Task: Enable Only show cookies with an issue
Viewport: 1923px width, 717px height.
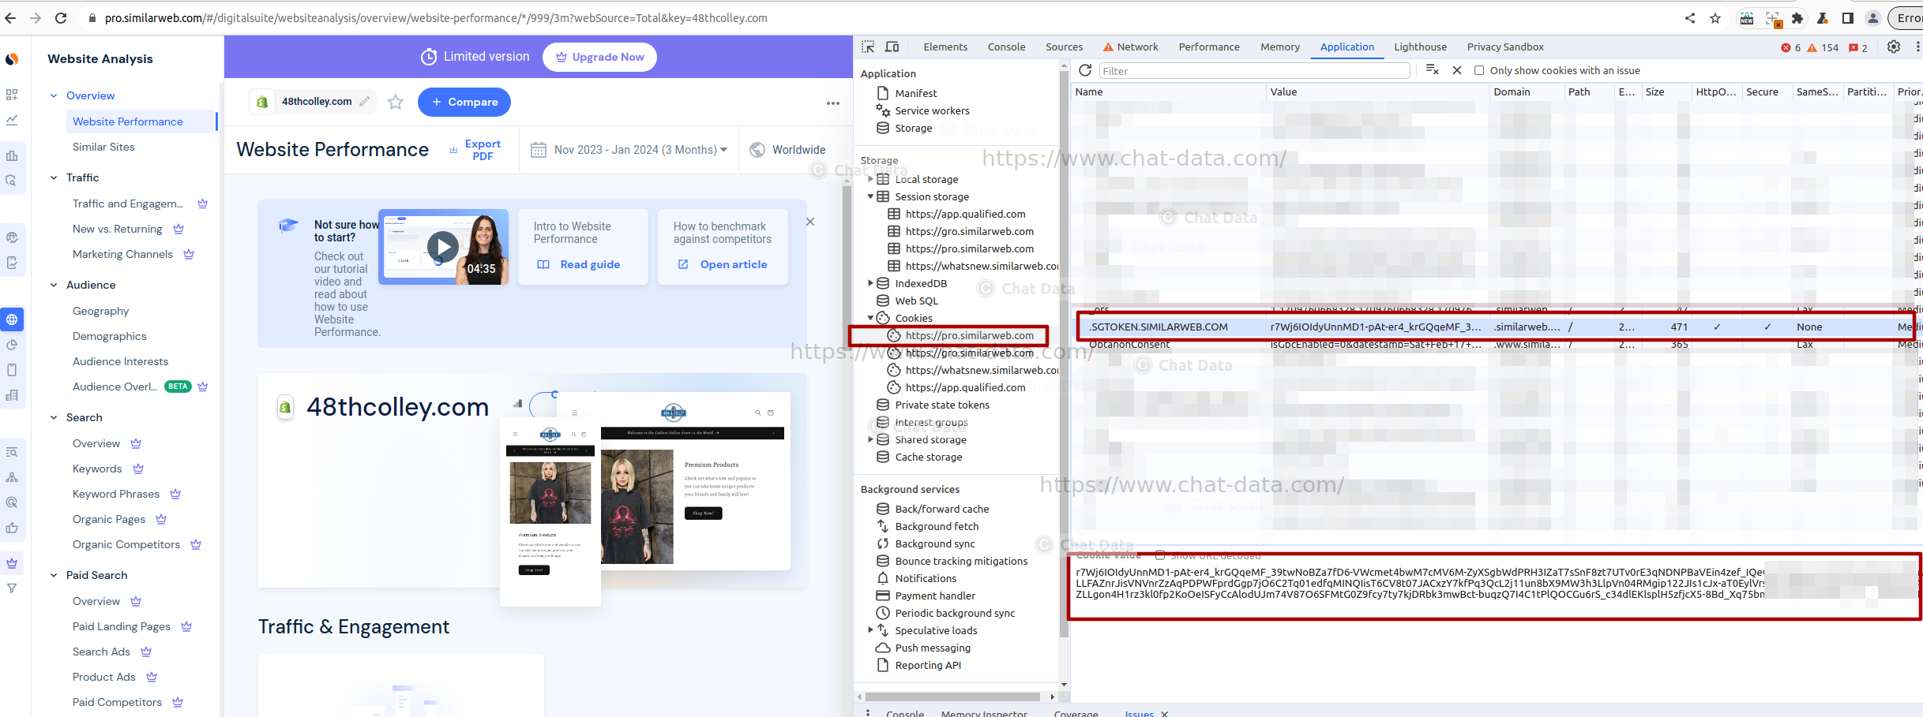Action: pyautogui.click(x=1479, y=70)
